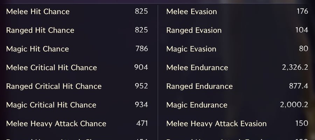Select the Ranged Evasion stat row
This screenshot has width=315, height=140.
pyautogui.click(x=237, y=30)
